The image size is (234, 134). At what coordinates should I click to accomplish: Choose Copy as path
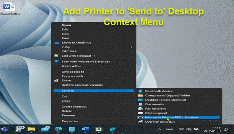pos(72,76)
